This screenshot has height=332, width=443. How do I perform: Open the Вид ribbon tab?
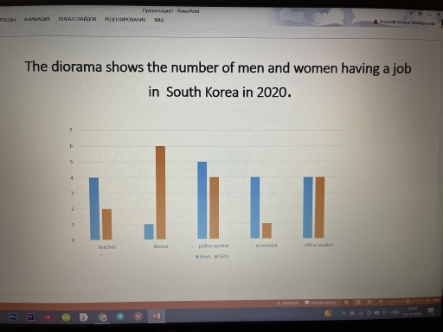pos(159,20)
